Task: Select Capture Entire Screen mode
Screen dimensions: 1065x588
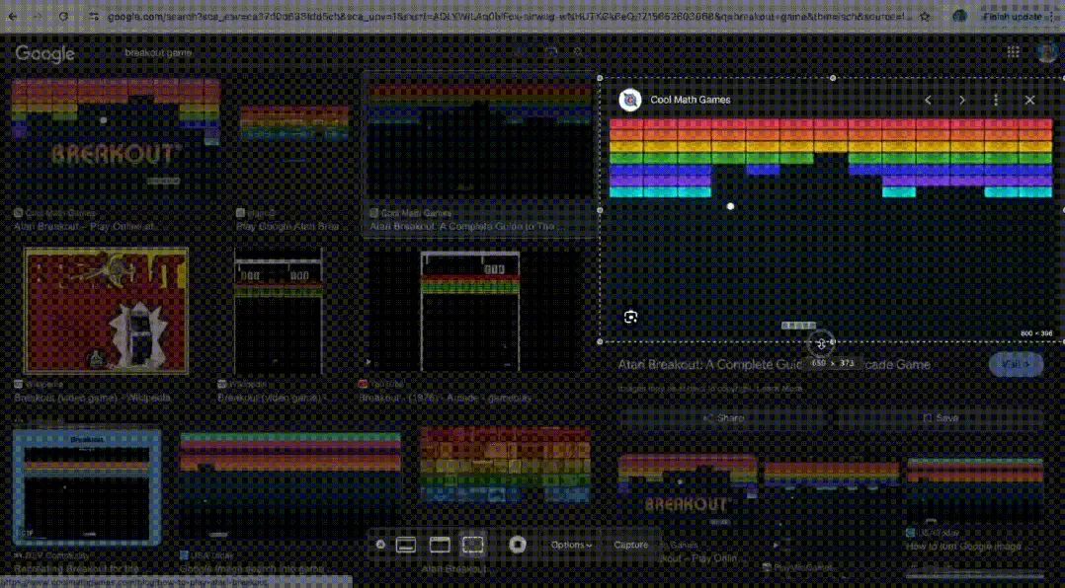Action: 406,545
